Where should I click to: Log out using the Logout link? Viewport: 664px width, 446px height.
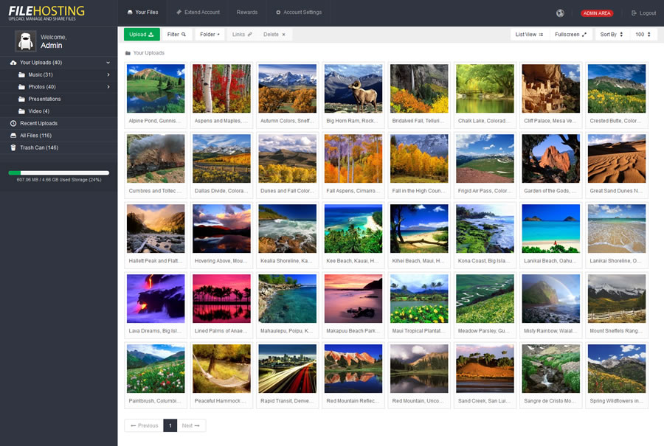pyautogui.click(x=643, y=13)
